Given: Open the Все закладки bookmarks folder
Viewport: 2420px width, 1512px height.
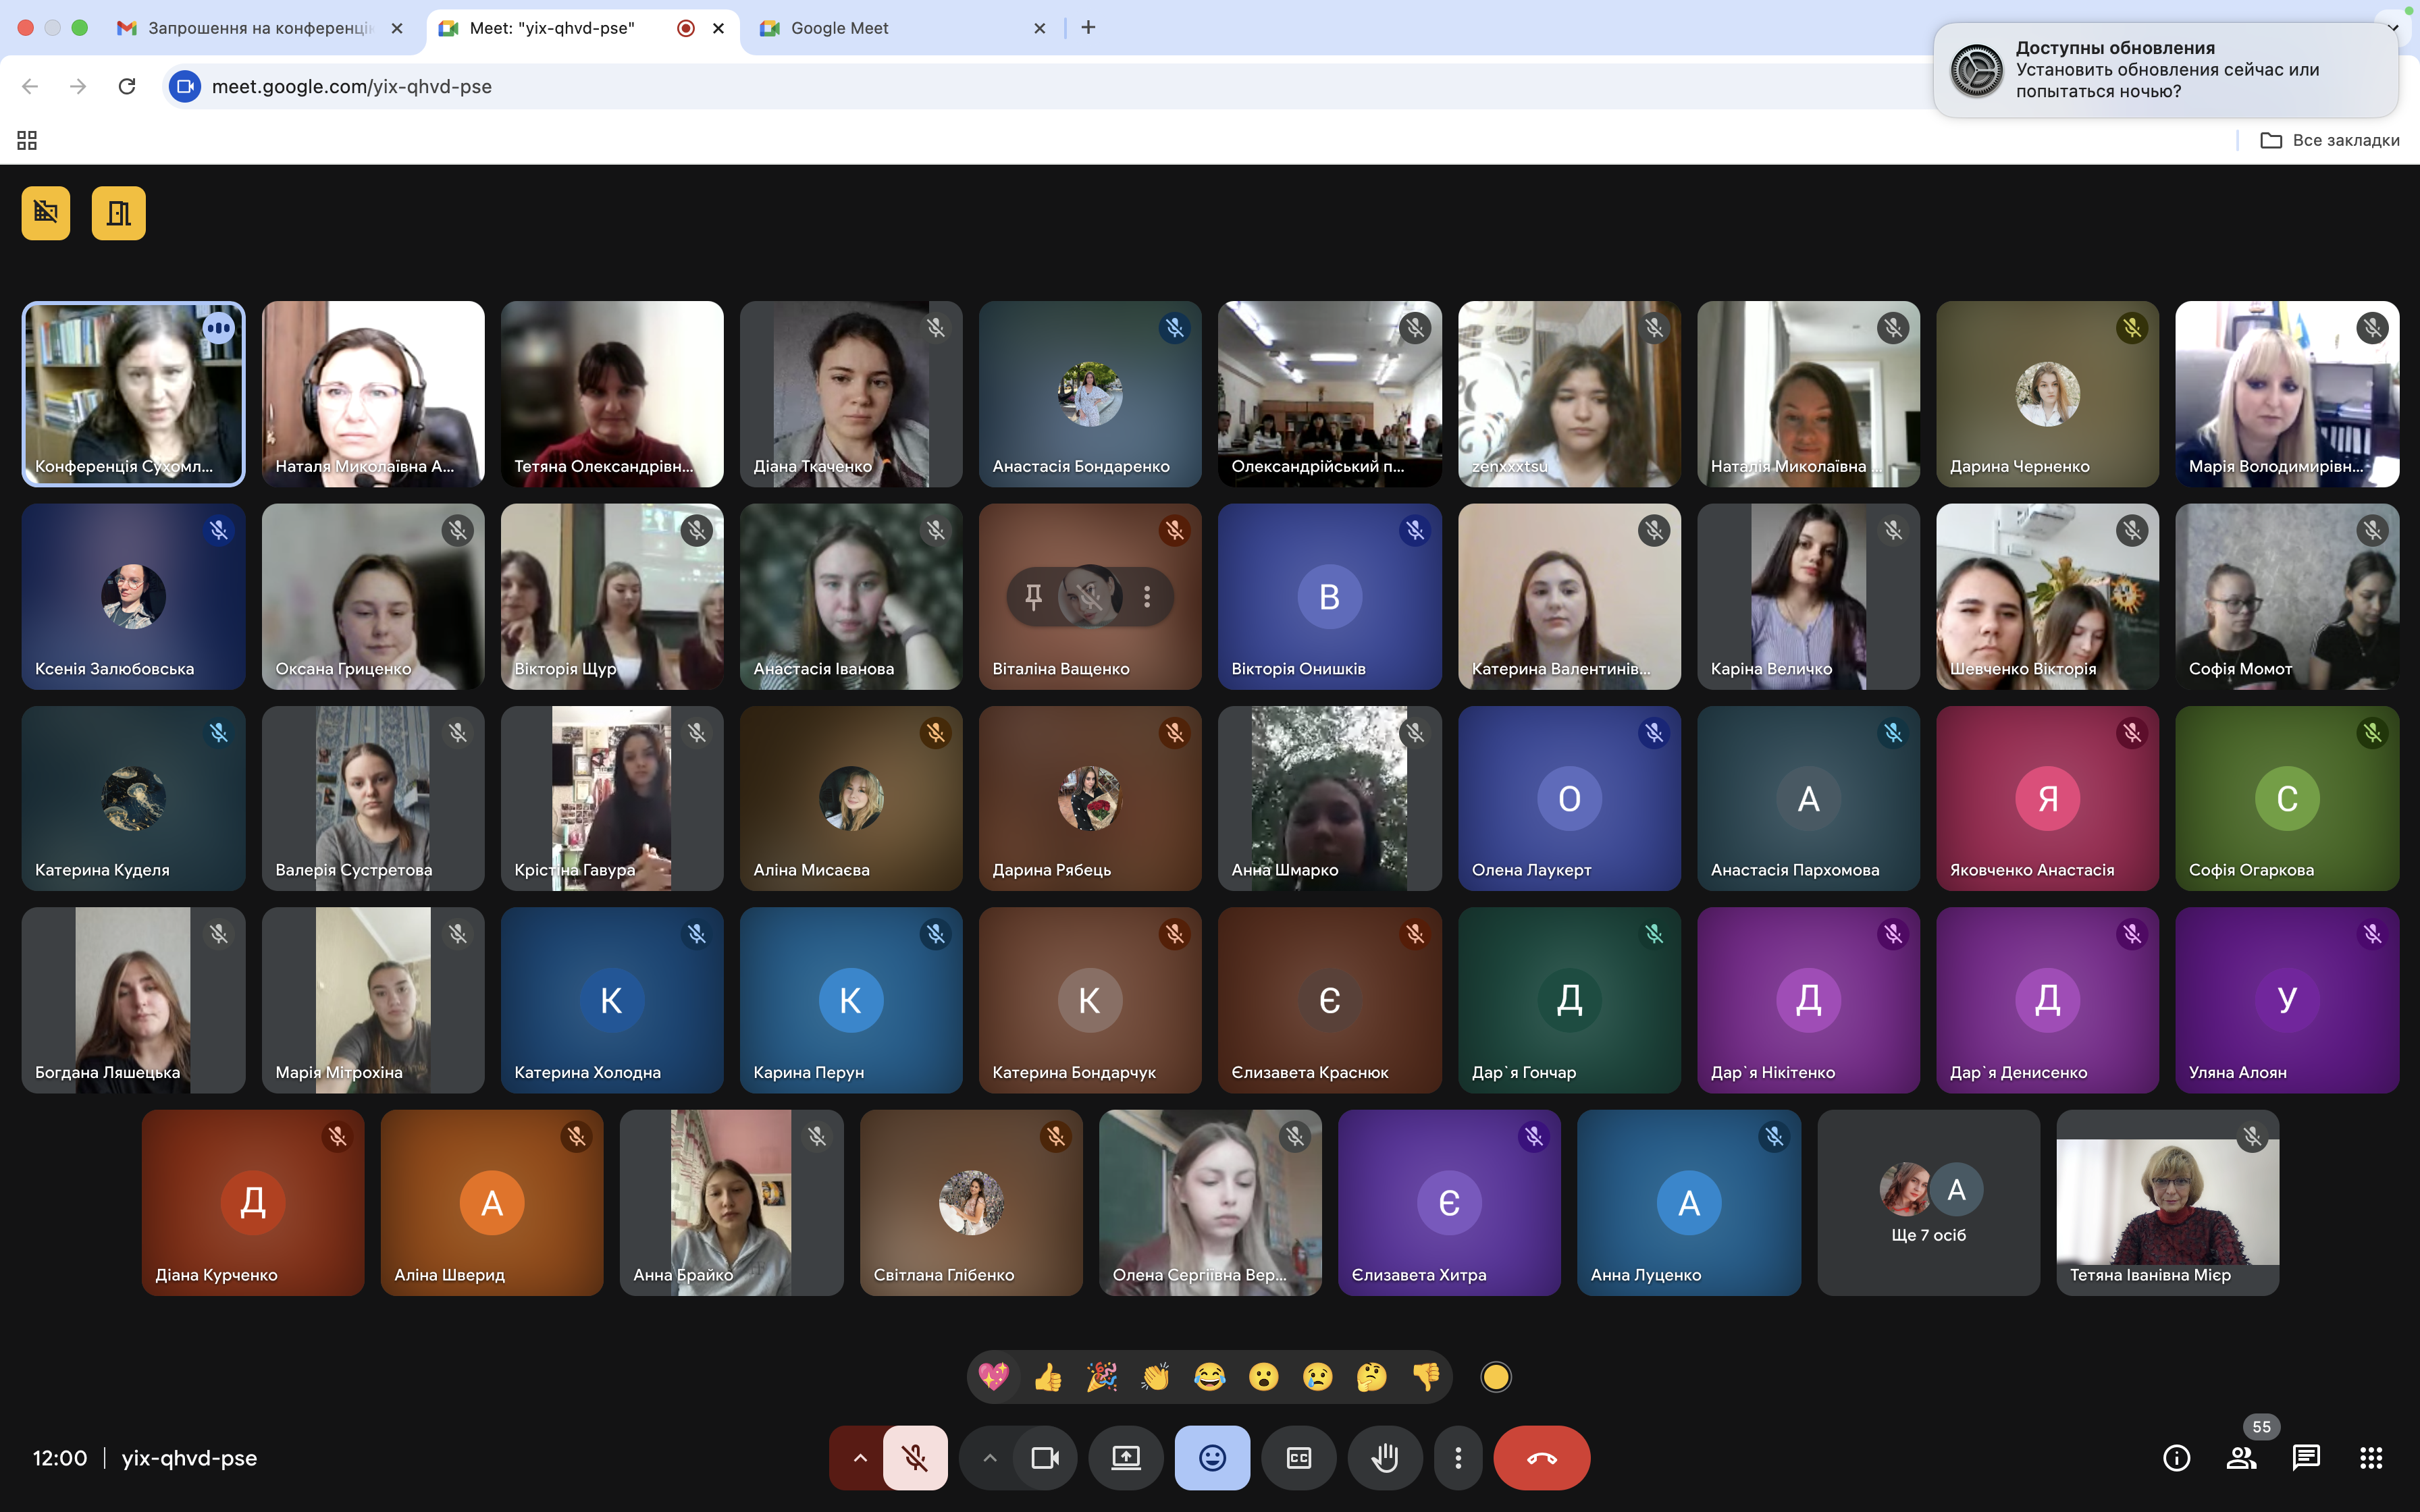Looking at the screenshot, I should coord(2330,140).
